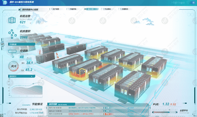The width and height of the screenshot is (197, 117).
Task: Switch to the 负载情况 view
Action: pos(125,9)
